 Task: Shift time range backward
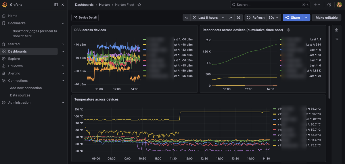coord(187,18)
